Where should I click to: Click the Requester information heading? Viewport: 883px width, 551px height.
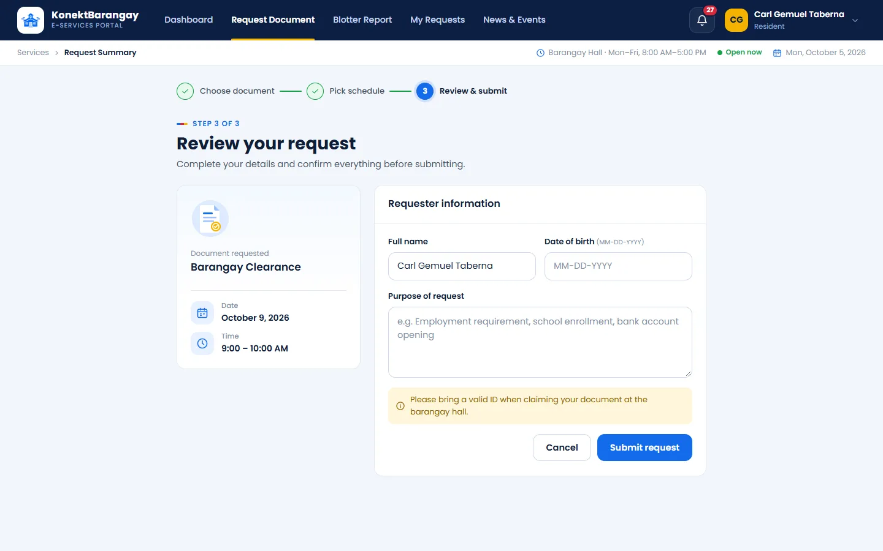point(444,204)
